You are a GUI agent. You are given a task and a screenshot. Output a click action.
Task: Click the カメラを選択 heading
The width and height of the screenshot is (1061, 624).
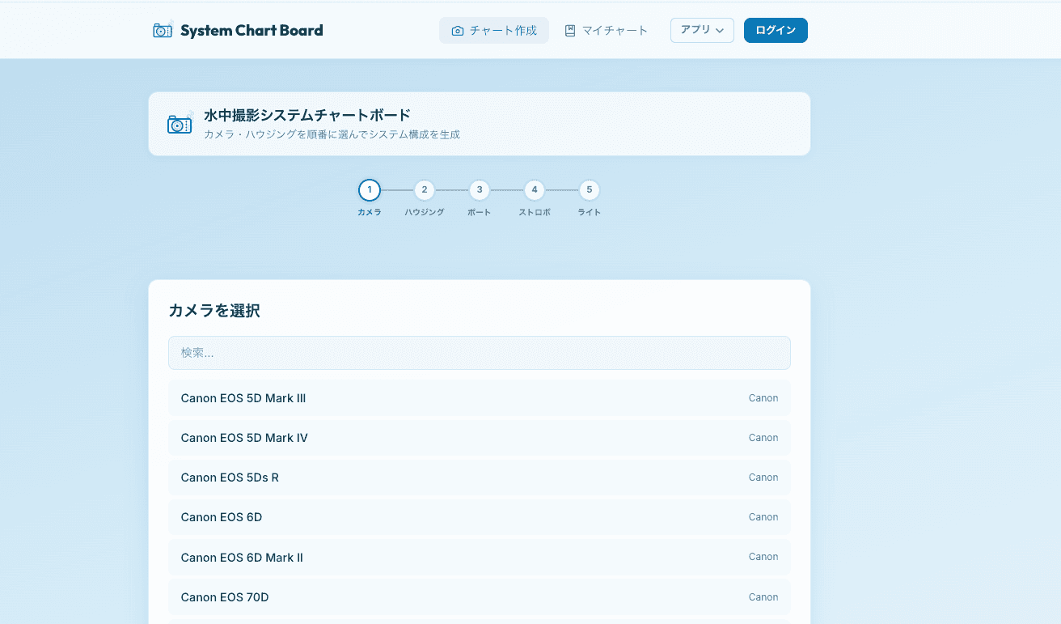(x=214, y=311)
